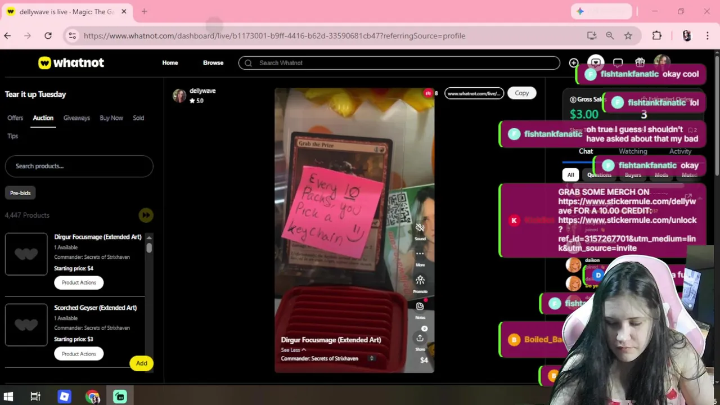Switch to the Chat tab

point(586,151)
